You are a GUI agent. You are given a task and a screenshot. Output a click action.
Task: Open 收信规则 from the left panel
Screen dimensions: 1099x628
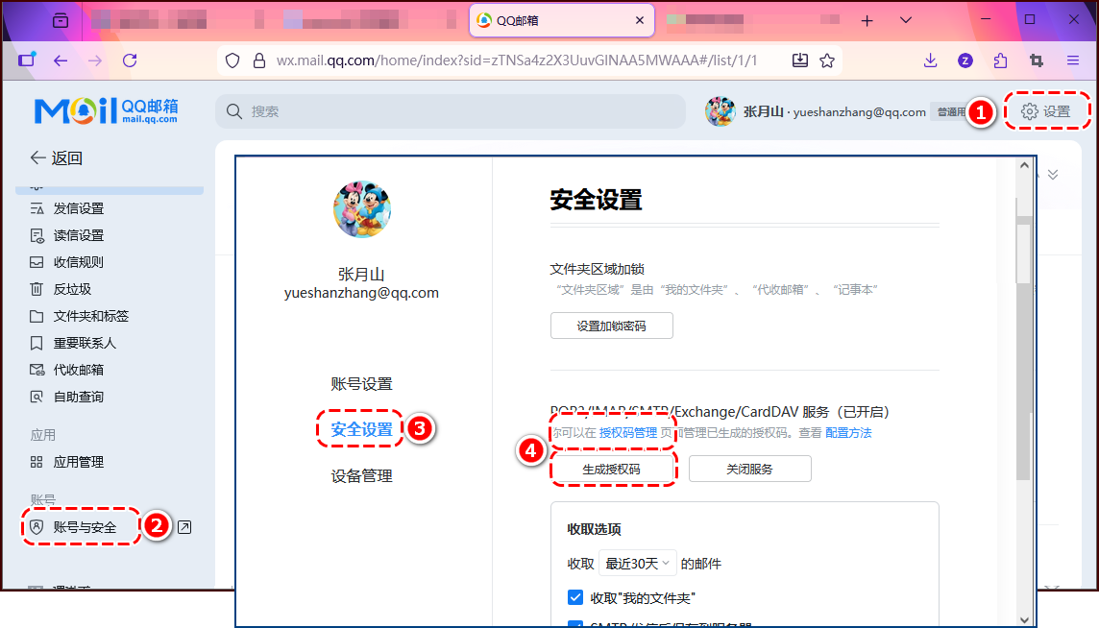pyautogui.click(x=81, y=261)
